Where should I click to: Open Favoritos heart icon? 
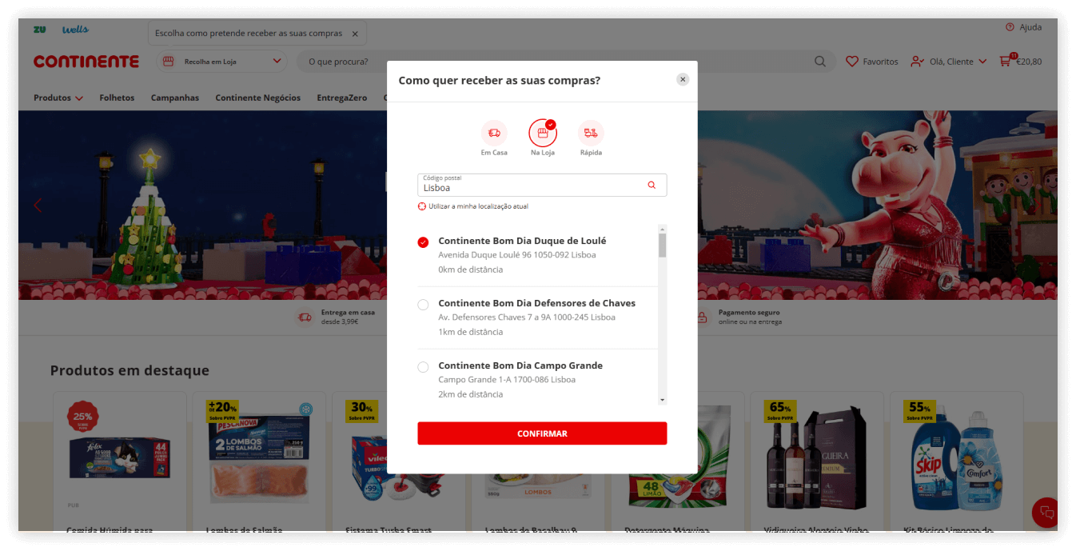(852, 62)
